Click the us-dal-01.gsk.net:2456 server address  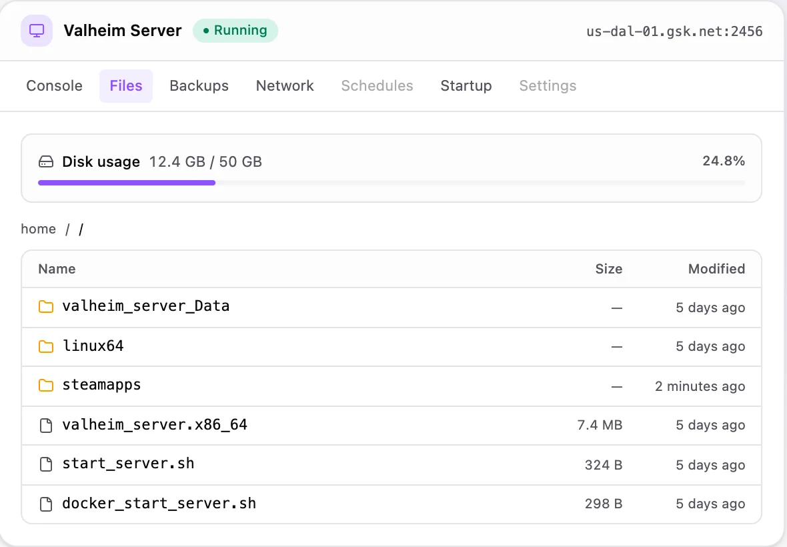click(674, 31)
